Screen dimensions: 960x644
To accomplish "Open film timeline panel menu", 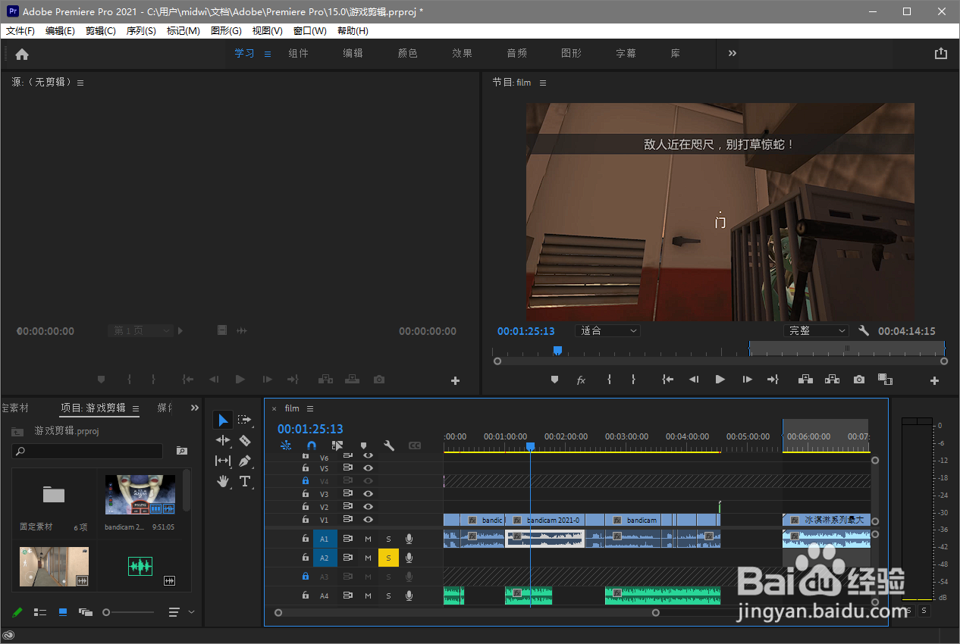I will tap(310, 409).
